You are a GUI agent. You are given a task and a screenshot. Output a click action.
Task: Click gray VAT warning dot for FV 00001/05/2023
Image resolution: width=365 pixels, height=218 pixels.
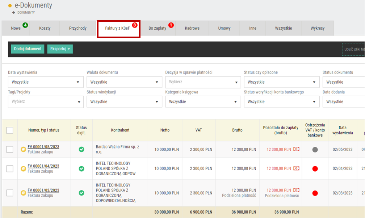click(315, 150)
